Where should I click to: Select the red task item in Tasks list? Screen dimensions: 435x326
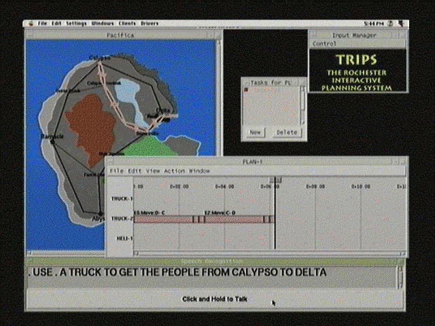[246, 90]
